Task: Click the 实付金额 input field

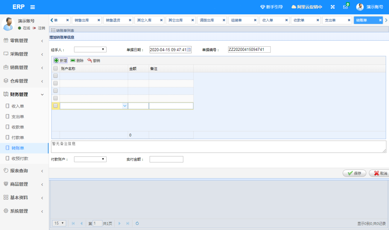Action: pyautogui.click(x=166, y=159)
